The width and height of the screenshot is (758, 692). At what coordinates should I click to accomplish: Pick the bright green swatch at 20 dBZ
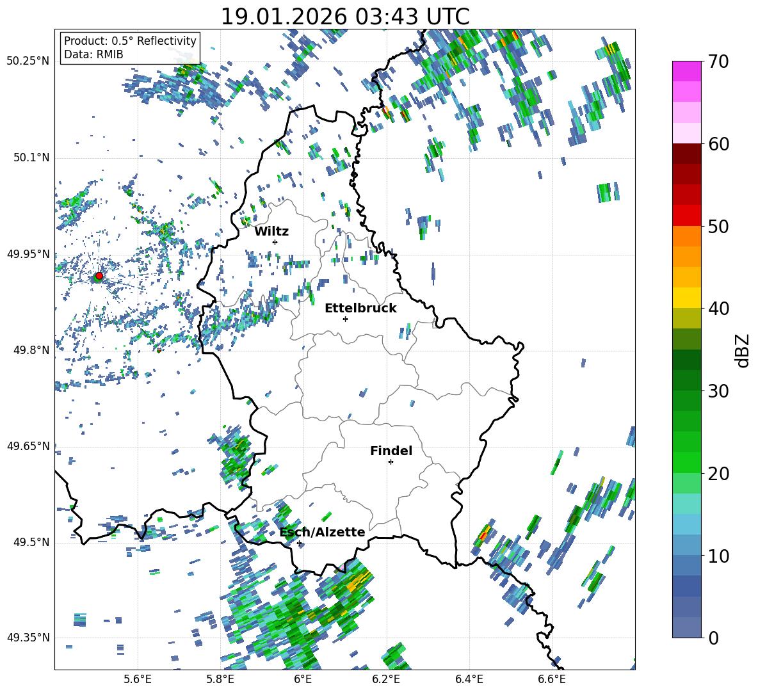[x=687, y=462]
